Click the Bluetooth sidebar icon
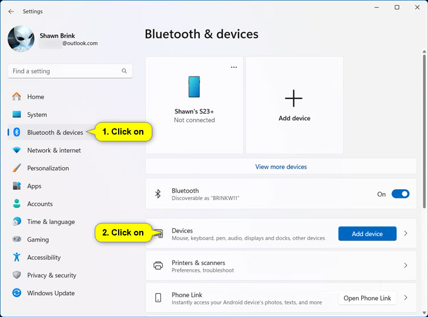This screenshot has height=317, width=428. (x=17, y=132)
